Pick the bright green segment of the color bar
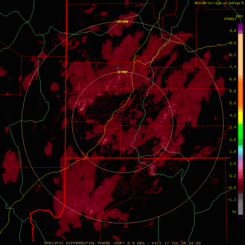Viewport: 245px width, 245px height. [240, 131]
